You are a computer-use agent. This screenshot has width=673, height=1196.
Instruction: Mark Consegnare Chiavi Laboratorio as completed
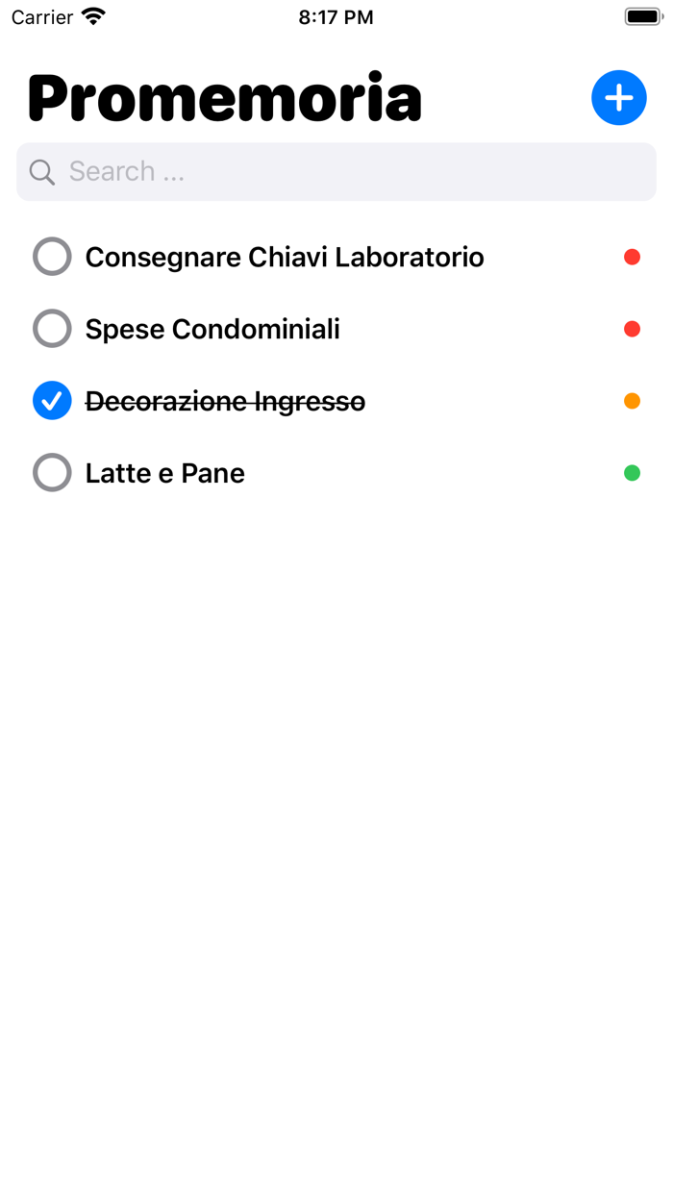tap(52, 257)
